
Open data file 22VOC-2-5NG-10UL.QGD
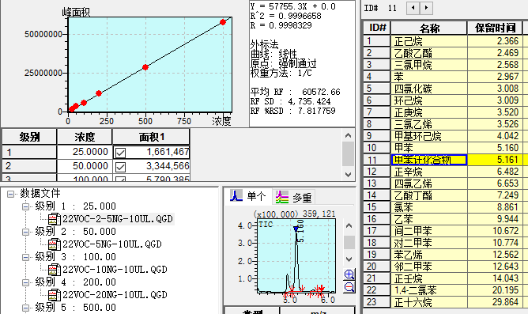click(118, 219)
